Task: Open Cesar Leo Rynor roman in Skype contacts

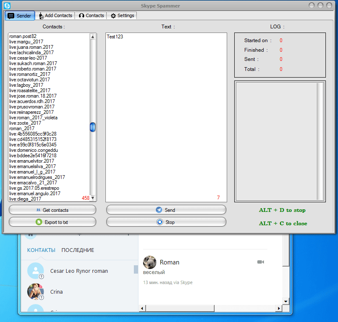Action: click(x=79, y=271)
